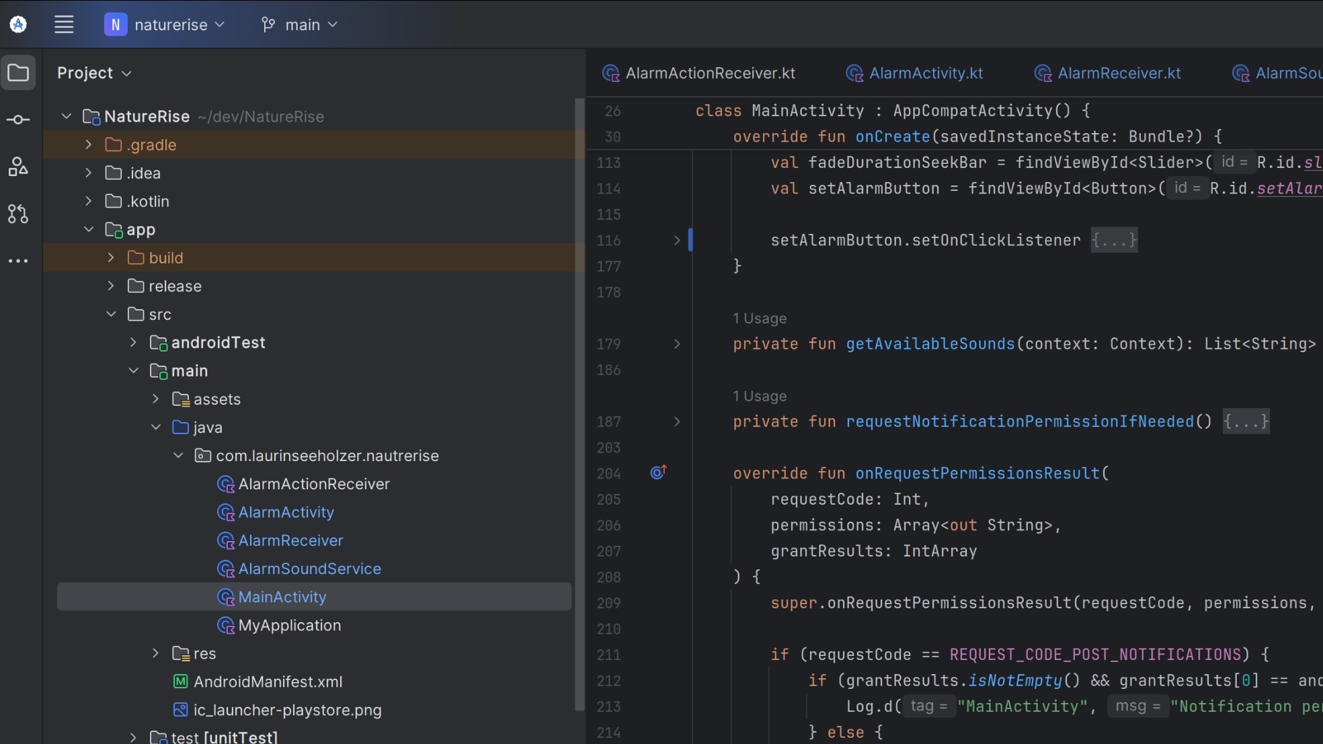Expand the collapsed {...} placeholder after setOnClickListener
The height and width of the screenshot is (744, 1323).
(1113, 240)
